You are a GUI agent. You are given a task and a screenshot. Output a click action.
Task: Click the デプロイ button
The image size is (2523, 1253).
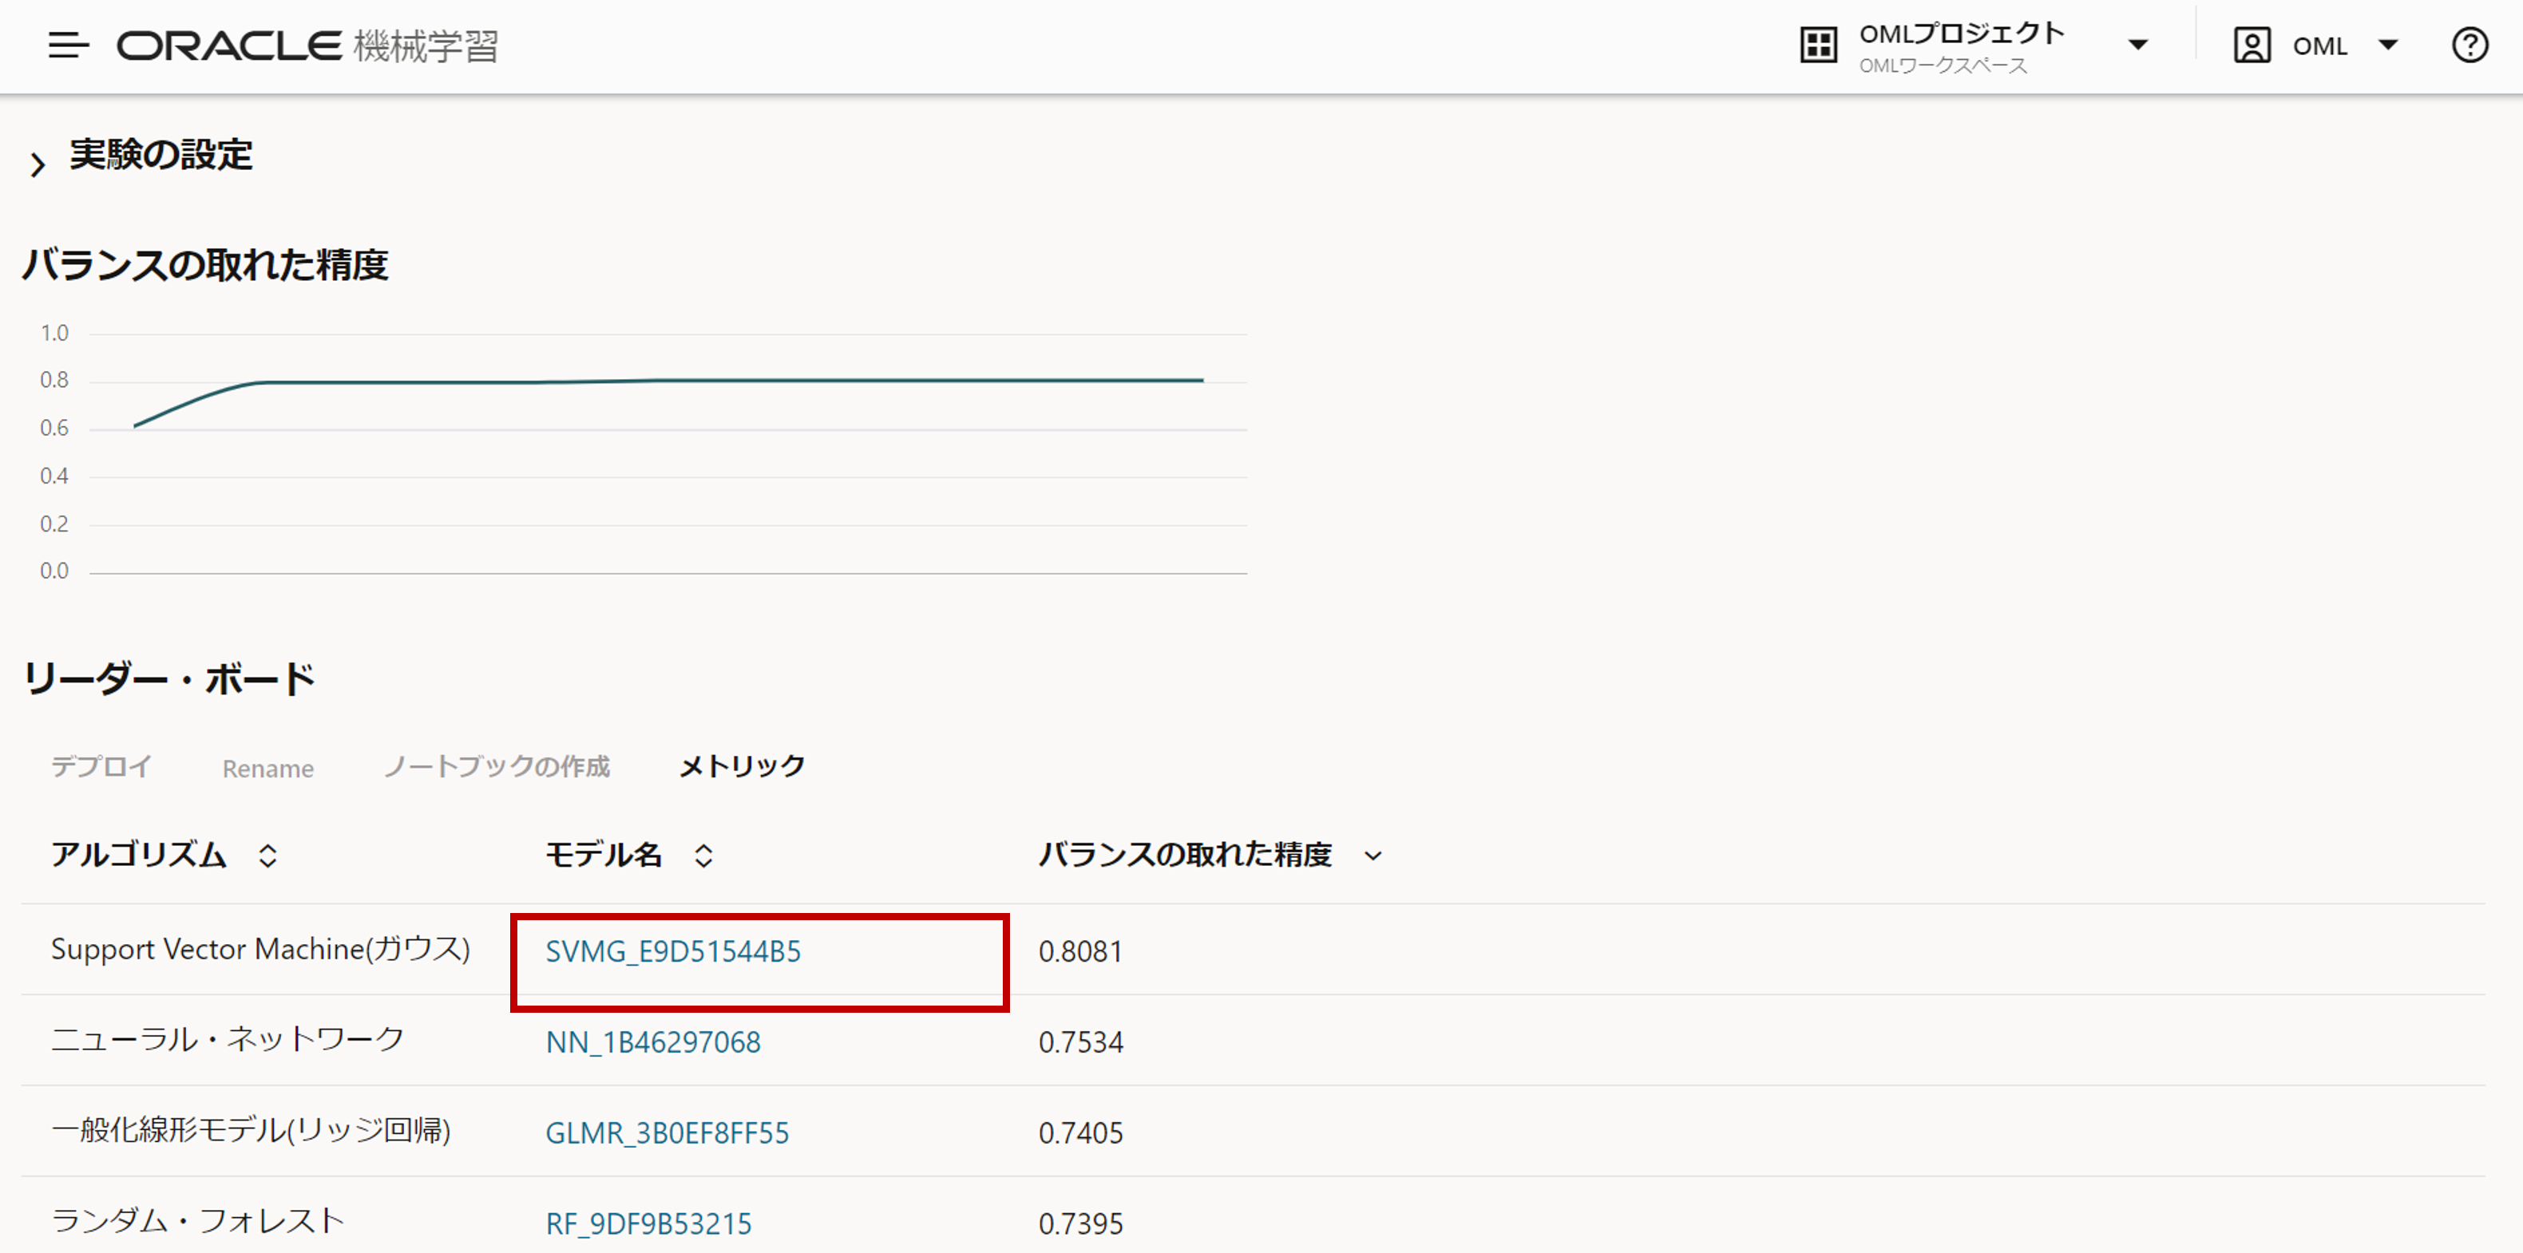(x=101, y=766)
